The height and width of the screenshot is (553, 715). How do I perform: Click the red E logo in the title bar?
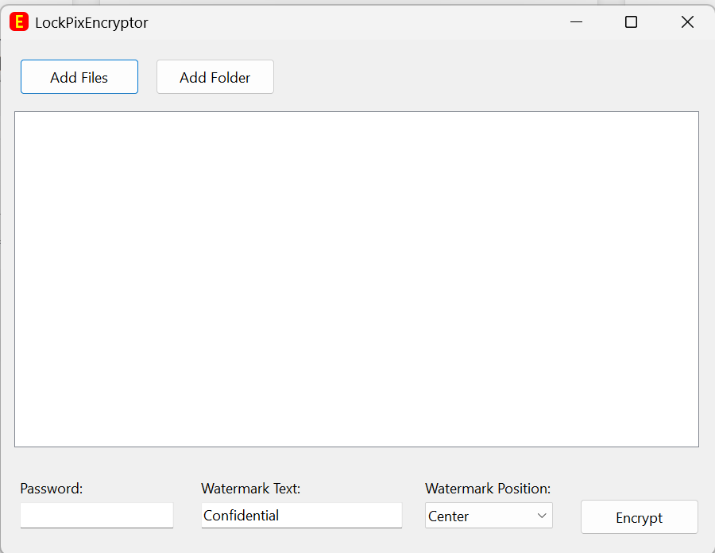[18, 22]
